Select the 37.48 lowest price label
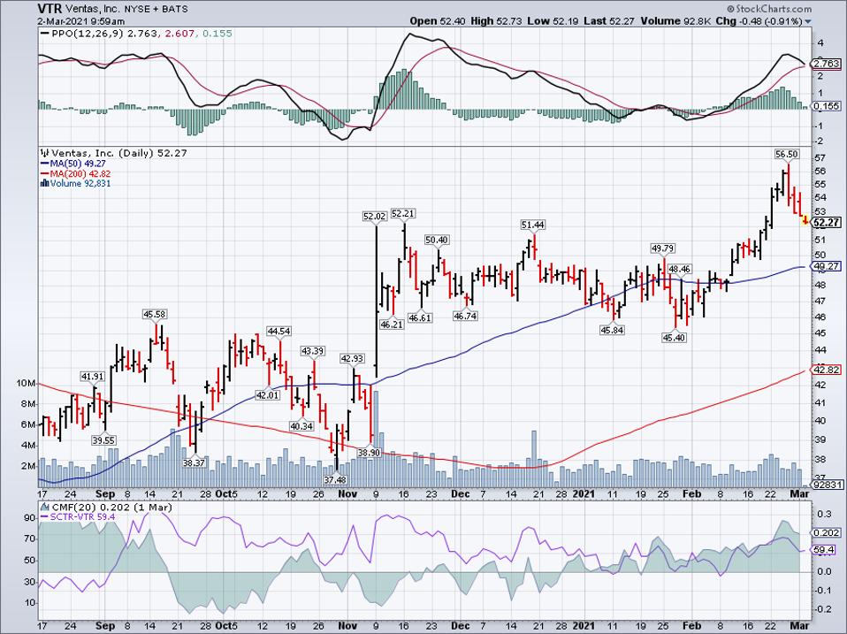Screen dimensions: 847x634 pos(335,479)
